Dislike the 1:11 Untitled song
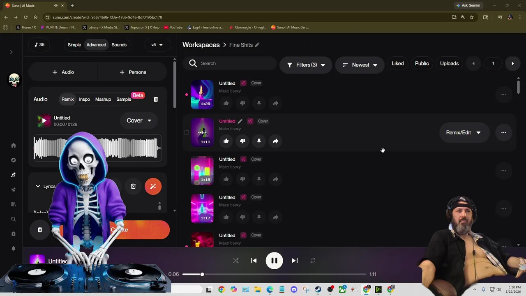The image size is (526, 296). point(242,141)
